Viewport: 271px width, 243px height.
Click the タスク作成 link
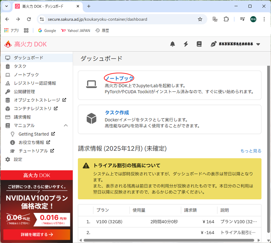117,113
